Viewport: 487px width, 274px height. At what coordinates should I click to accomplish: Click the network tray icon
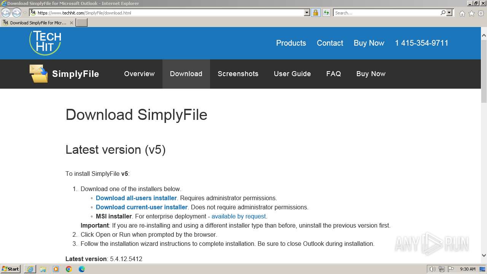(x=442, y=269)
